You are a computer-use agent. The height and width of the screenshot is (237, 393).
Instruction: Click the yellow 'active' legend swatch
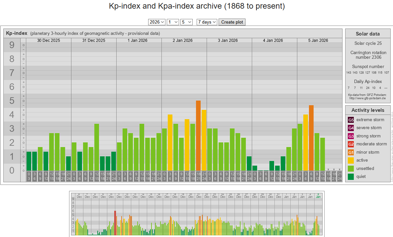351,160
